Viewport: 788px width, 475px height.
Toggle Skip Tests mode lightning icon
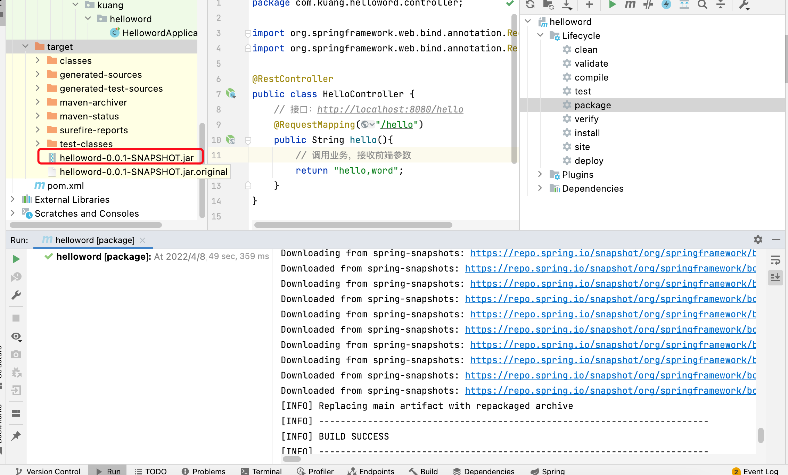pyautogui.click(x=666, y=5)
